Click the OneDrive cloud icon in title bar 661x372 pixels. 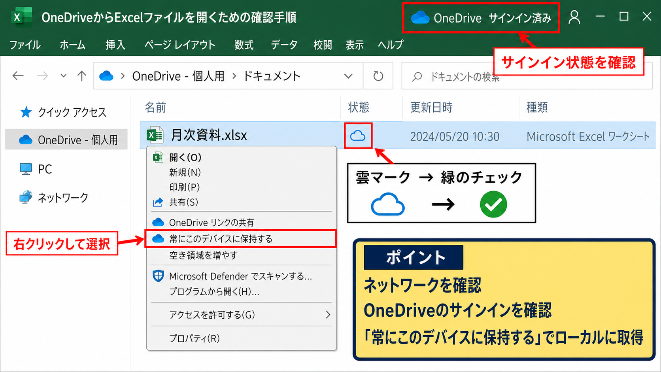420,18
